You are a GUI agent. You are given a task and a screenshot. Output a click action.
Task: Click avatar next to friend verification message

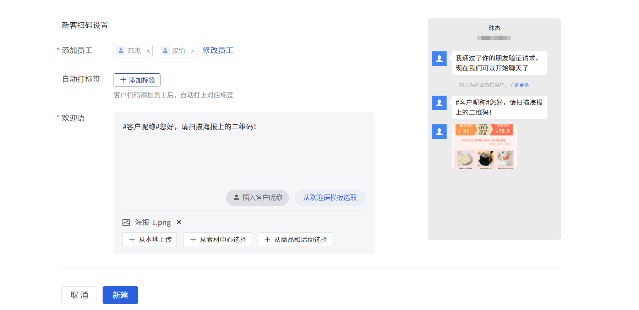pos(439,59)
